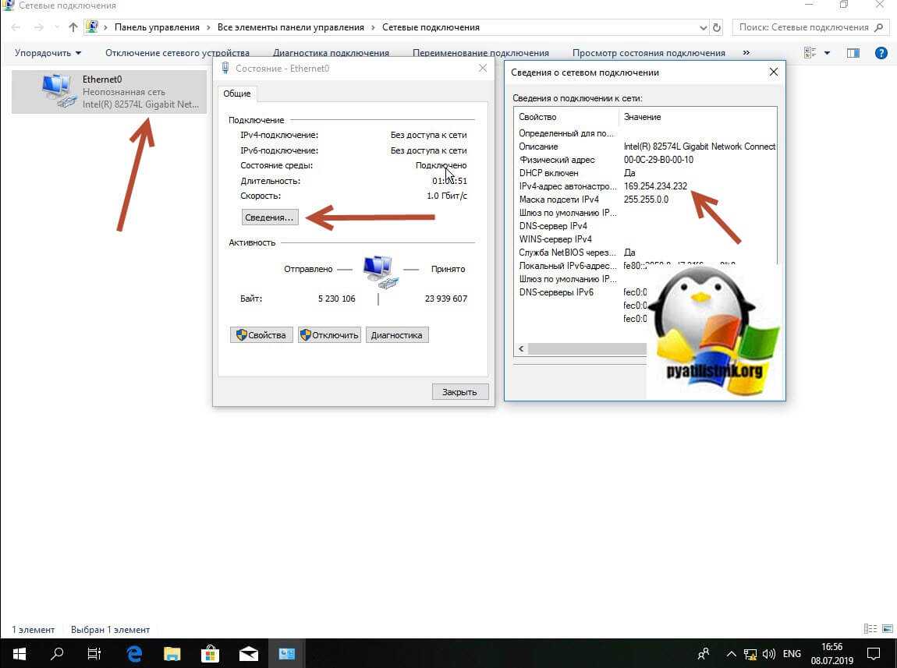The height and width of the screenshot is (668, 897).
Task: Select the Общие tab
Action: pos(237,94)
